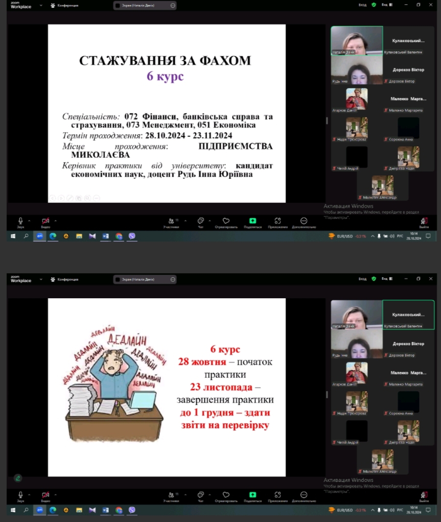
Task: Toggle the video camera in the top Zoom window
Action: tap(46, 221)
